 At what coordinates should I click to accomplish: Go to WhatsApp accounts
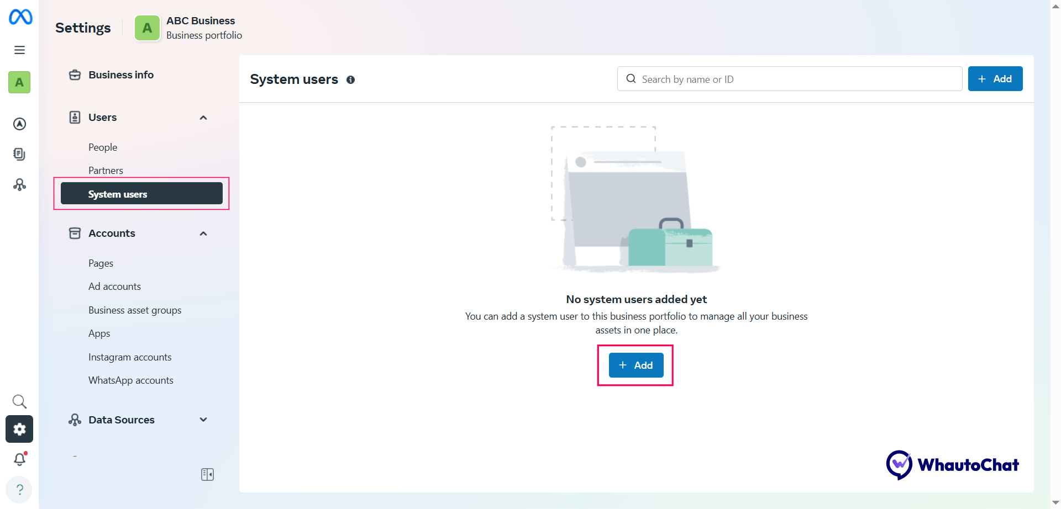(x=131, y=380)
